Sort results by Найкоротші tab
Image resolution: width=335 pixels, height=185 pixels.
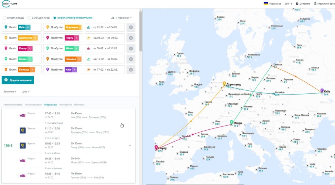click(65, 105)
